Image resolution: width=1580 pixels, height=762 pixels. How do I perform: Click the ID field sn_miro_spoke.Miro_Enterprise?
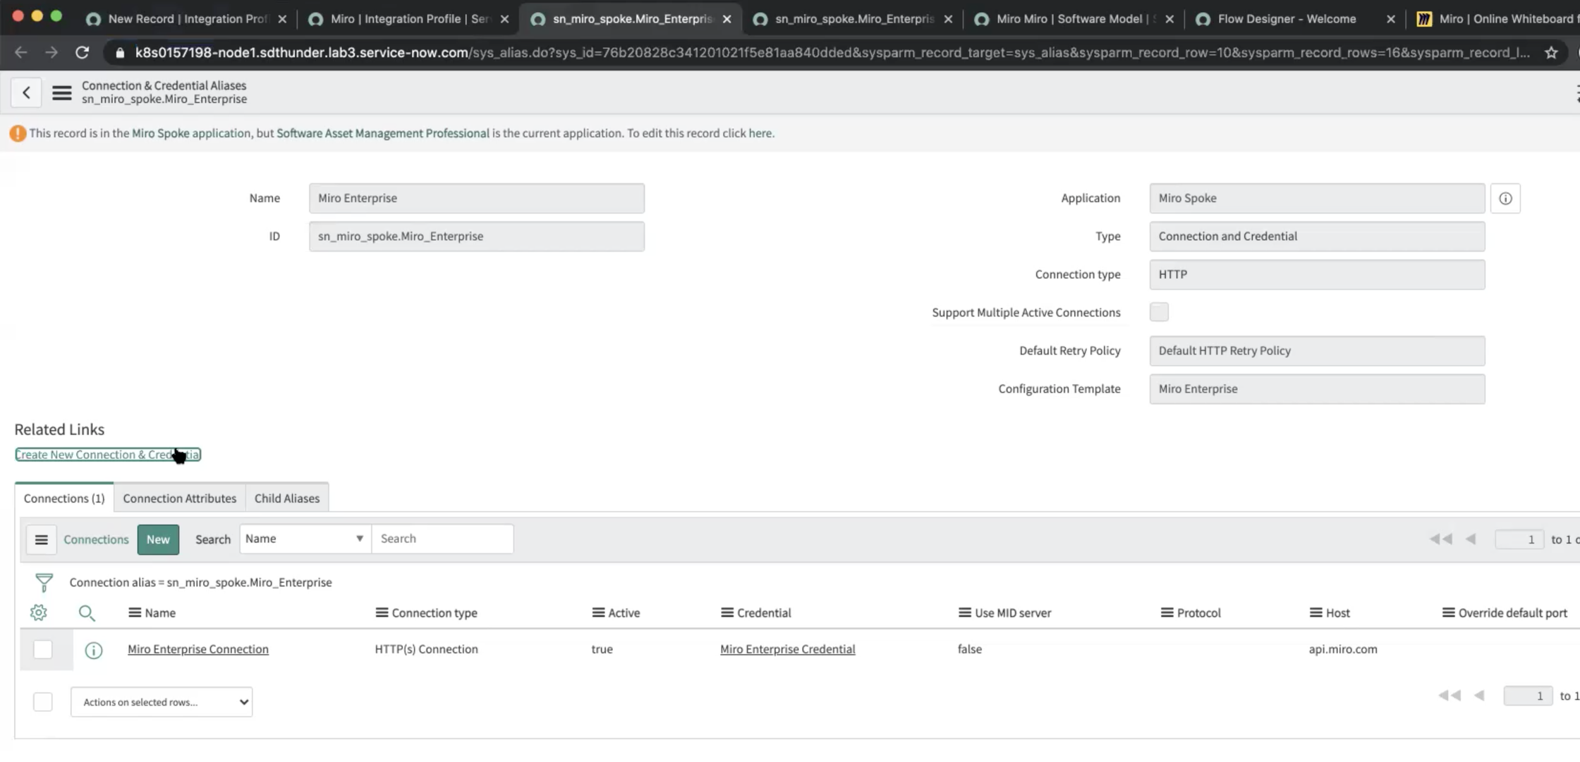click(x=477, y=236)
